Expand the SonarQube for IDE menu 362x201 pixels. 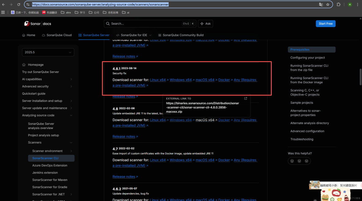point(134,35)
